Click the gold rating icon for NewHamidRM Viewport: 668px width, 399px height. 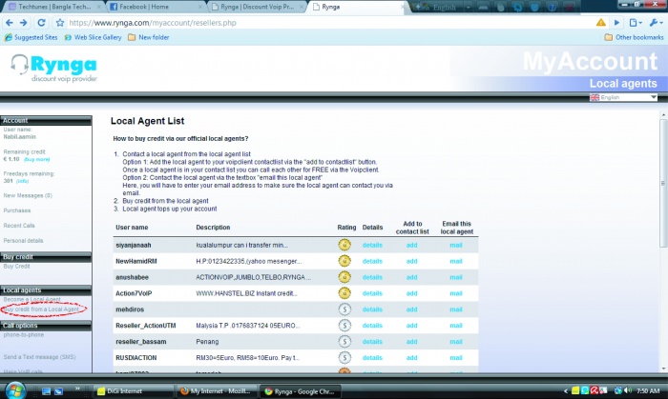click(x=344, y=261)
